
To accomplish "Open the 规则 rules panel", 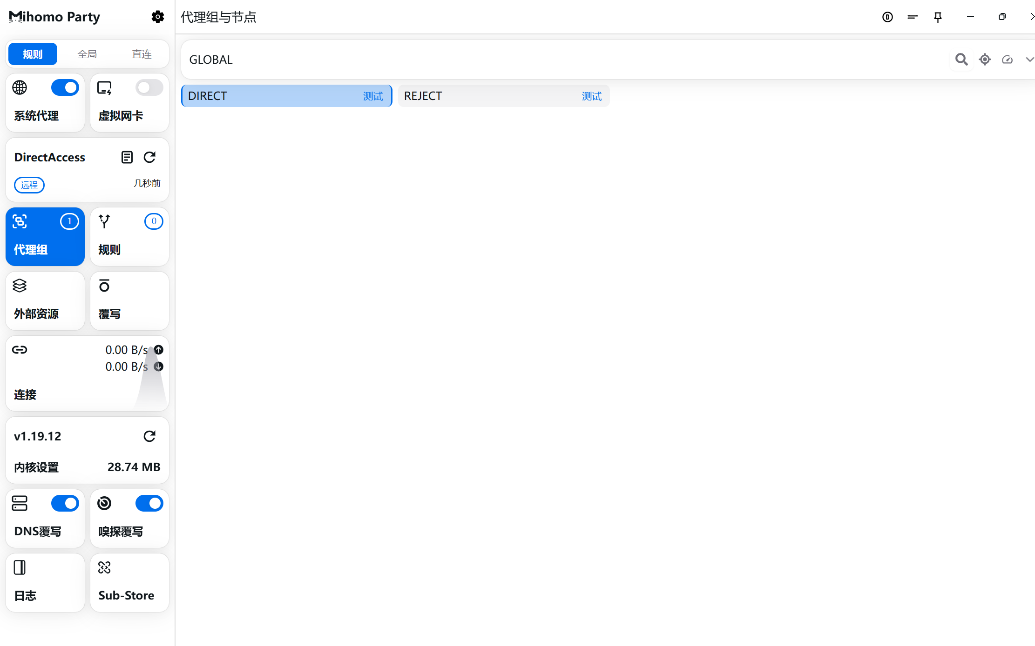I will coord(129,237).
